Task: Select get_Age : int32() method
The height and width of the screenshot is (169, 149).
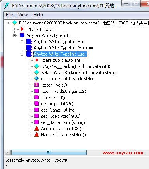Action: coord(57,104)
